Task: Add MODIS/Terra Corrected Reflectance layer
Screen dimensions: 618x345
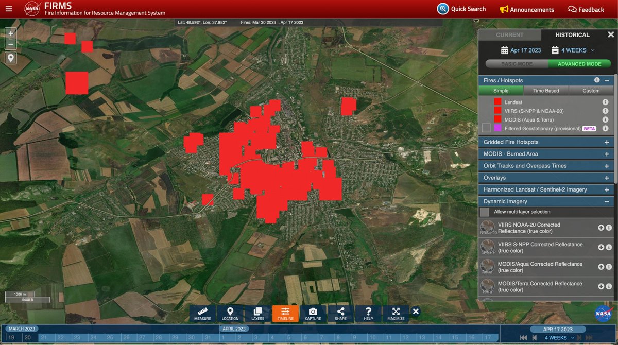Action: [x=601, y=286]
